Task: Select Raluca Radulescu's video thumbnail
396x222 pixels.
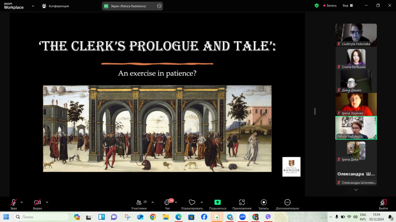Action: 356,128
